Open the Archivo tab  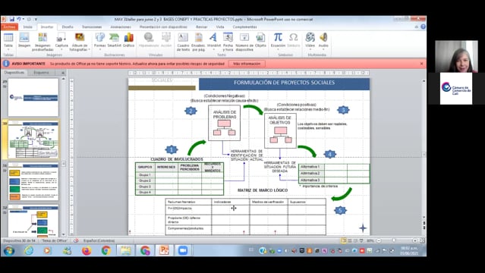pyautogui.click(x=9, y=27)
